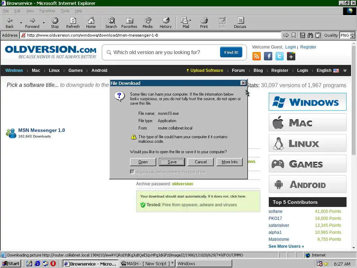Open the View menu
The width and height of the screenshot is (357, 268).
(30, 11)
